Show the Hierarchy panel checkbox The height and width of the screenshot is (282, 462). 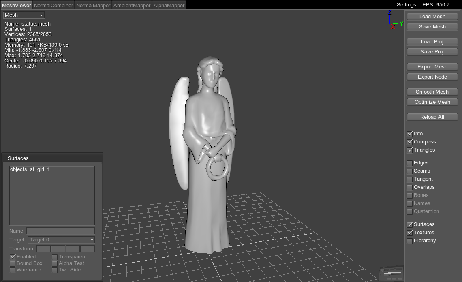tap(410, 241)
